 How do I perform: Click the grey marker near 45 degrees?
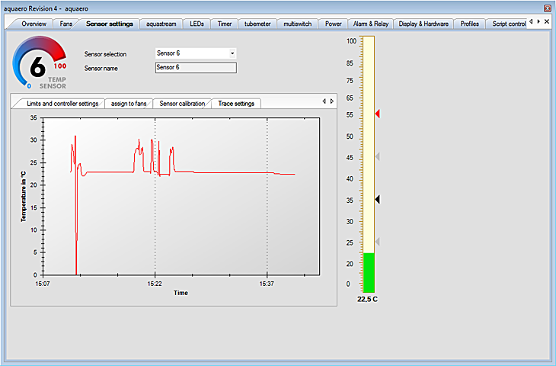377,156
